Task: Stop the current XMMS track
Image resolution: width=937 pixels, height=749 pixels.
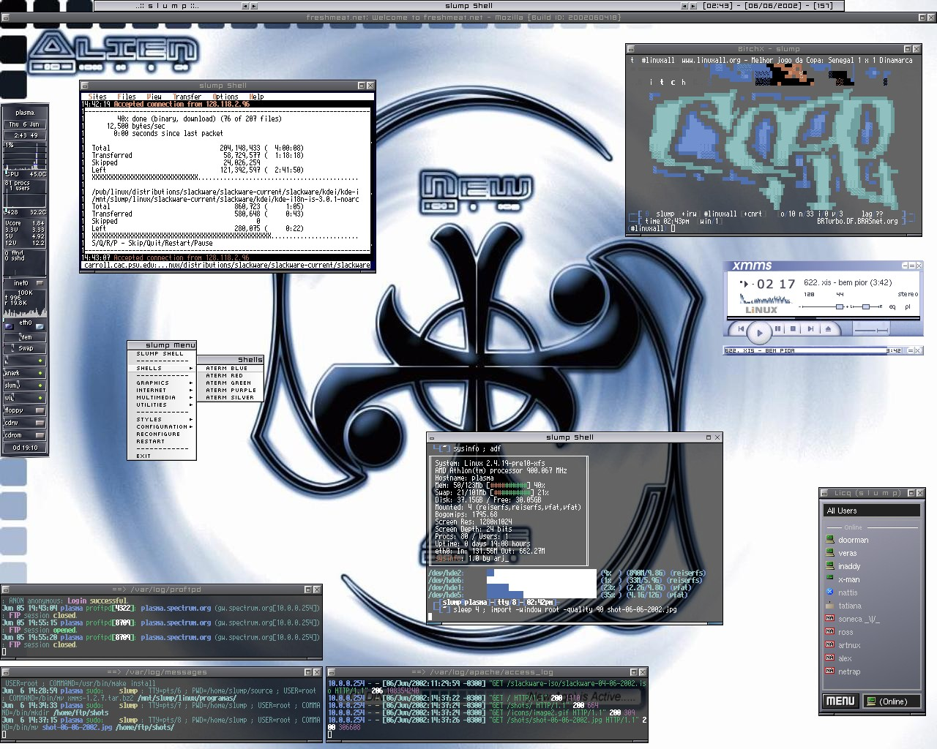Action: click(x=794, y=330)
